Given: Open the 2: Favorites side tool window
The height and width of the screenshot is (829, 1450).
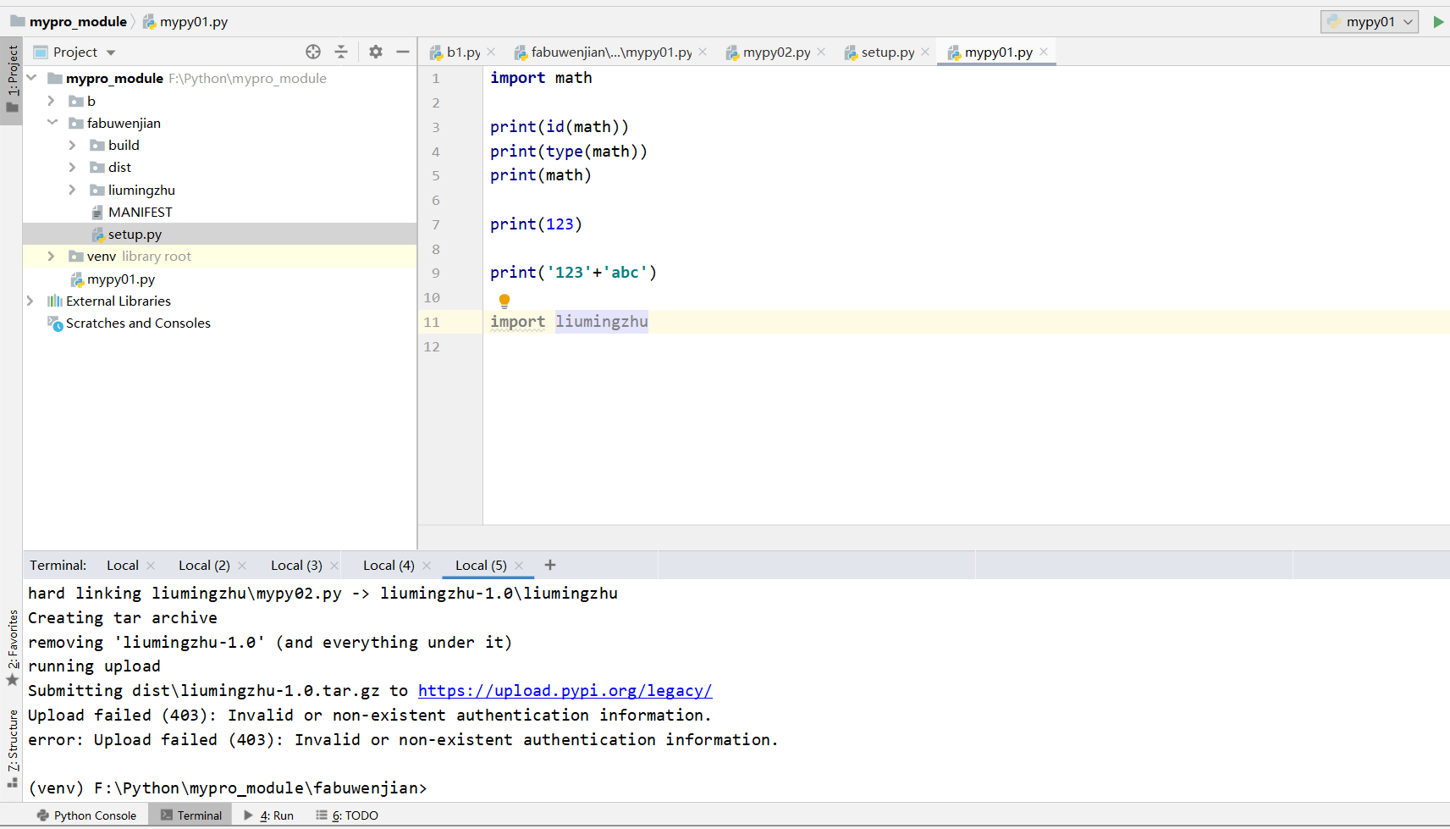Looking at the screenshot, I should pyautogui.click(x=12, y=648).
